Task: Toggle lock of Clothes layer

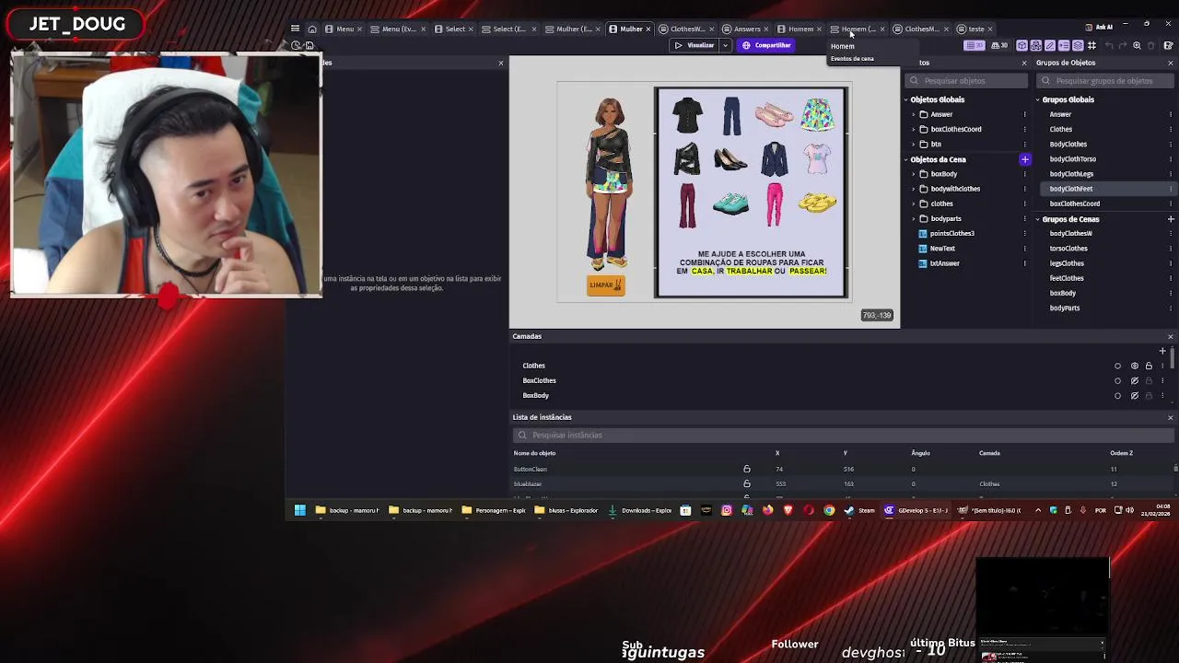Action: coord(1149,366)
